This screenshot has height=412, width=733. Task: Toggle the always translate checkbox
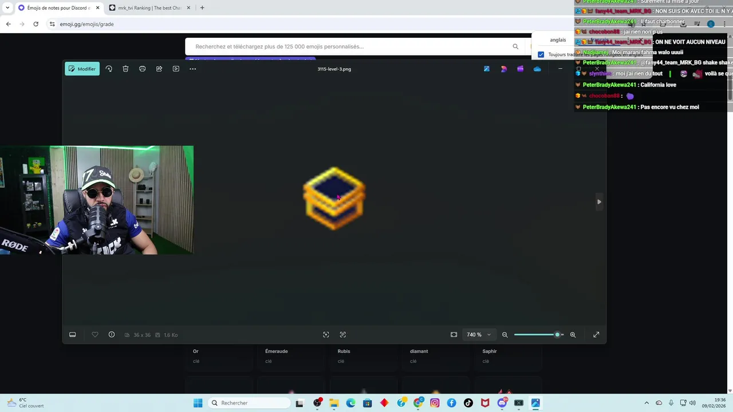coord(541,54)
